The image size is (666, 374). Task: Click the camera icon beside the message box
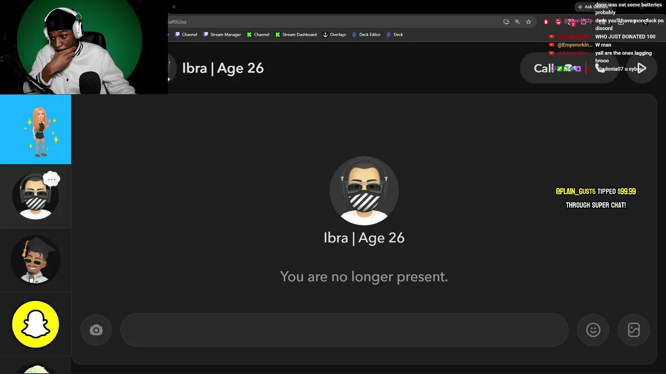96,330
